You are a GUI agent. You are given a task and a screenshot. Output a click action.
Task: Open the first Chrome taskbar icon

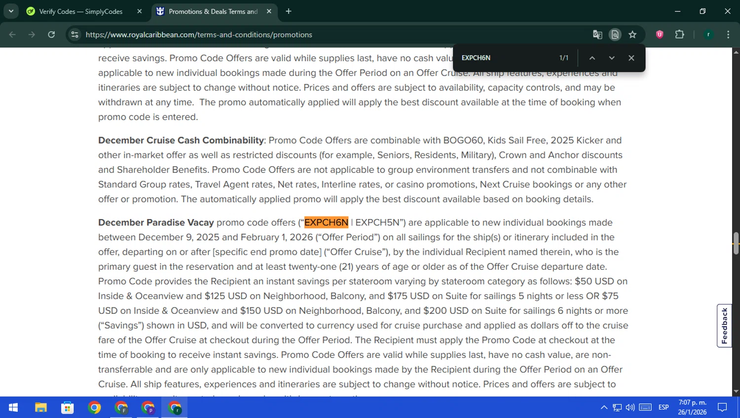[94, 408]
